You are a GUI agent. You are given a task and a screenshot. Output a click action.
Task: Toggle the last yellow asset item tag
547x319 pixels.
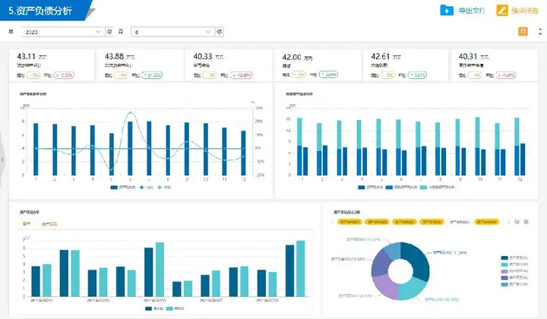pos(487,222)
